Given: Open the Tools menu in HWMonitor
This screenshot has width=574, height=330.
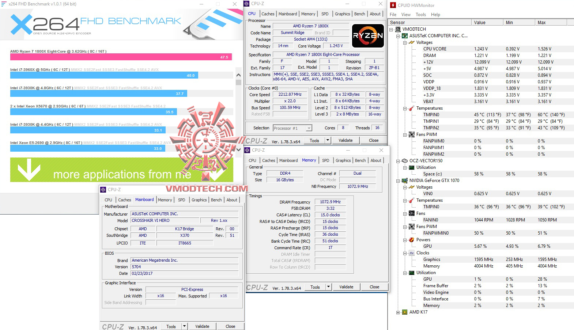Looking at the screenshot, I should [x=421, y=15].
